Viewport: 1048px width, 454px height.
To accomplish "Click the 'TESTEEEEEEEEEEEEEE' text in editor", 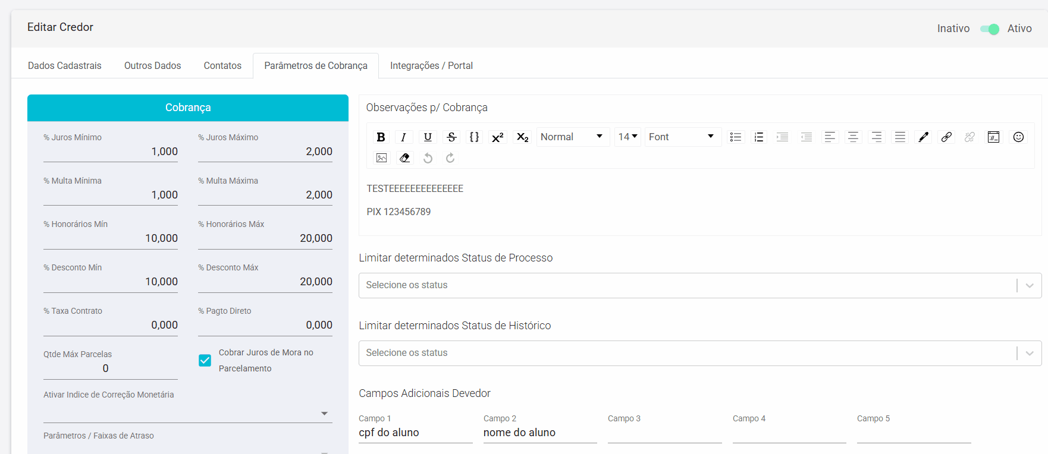I will point(415,189).
